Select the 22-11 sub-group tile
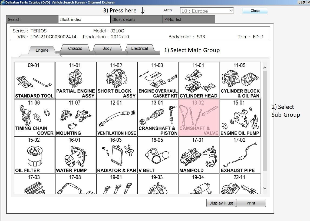310x221 pixels. pyautogui.click(x=240, y=184)
